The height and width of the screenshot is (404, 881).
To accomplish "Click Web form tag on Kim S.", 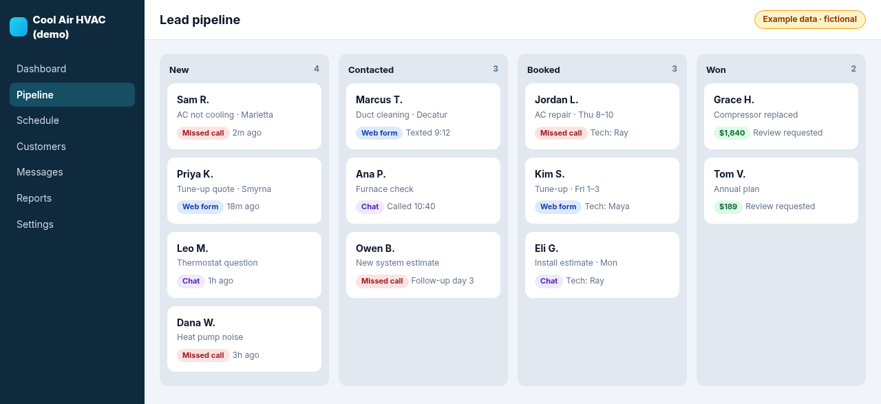I will [558, 206].
